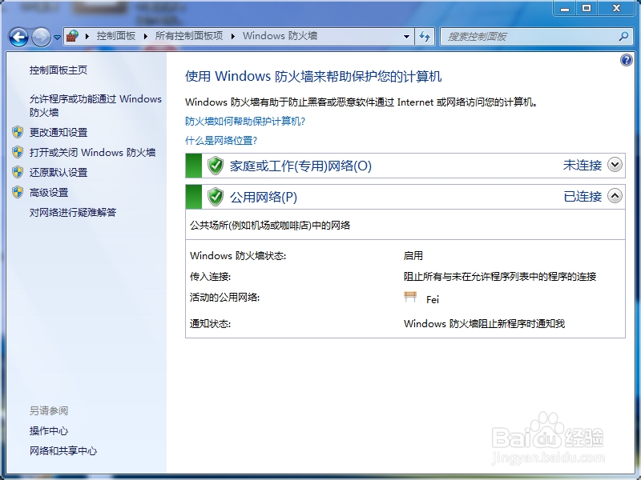Click the 控制面板 breadcrumb in address bar

(115, 36)
